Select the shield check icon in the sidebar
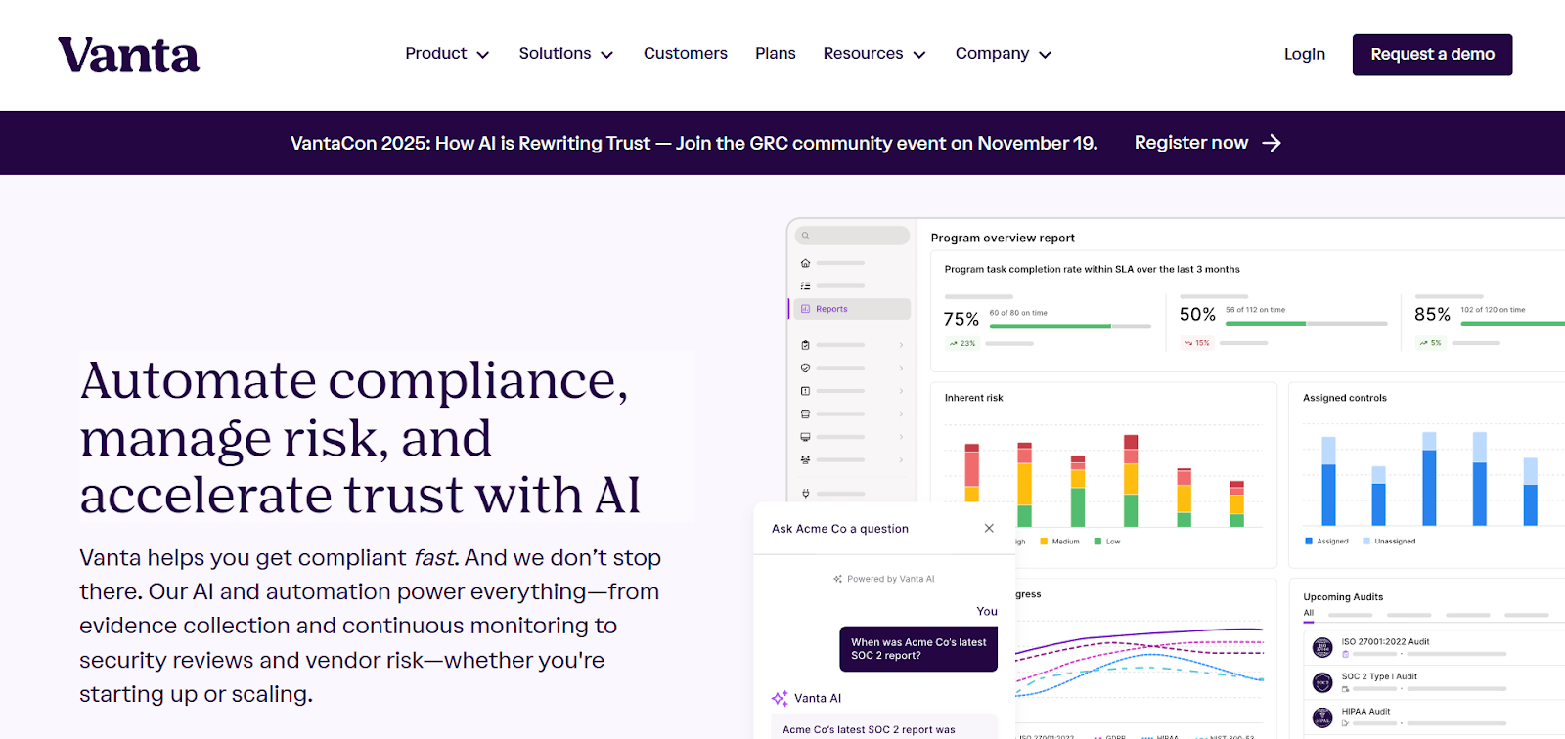1565x739 pixels. coord(805,367)
